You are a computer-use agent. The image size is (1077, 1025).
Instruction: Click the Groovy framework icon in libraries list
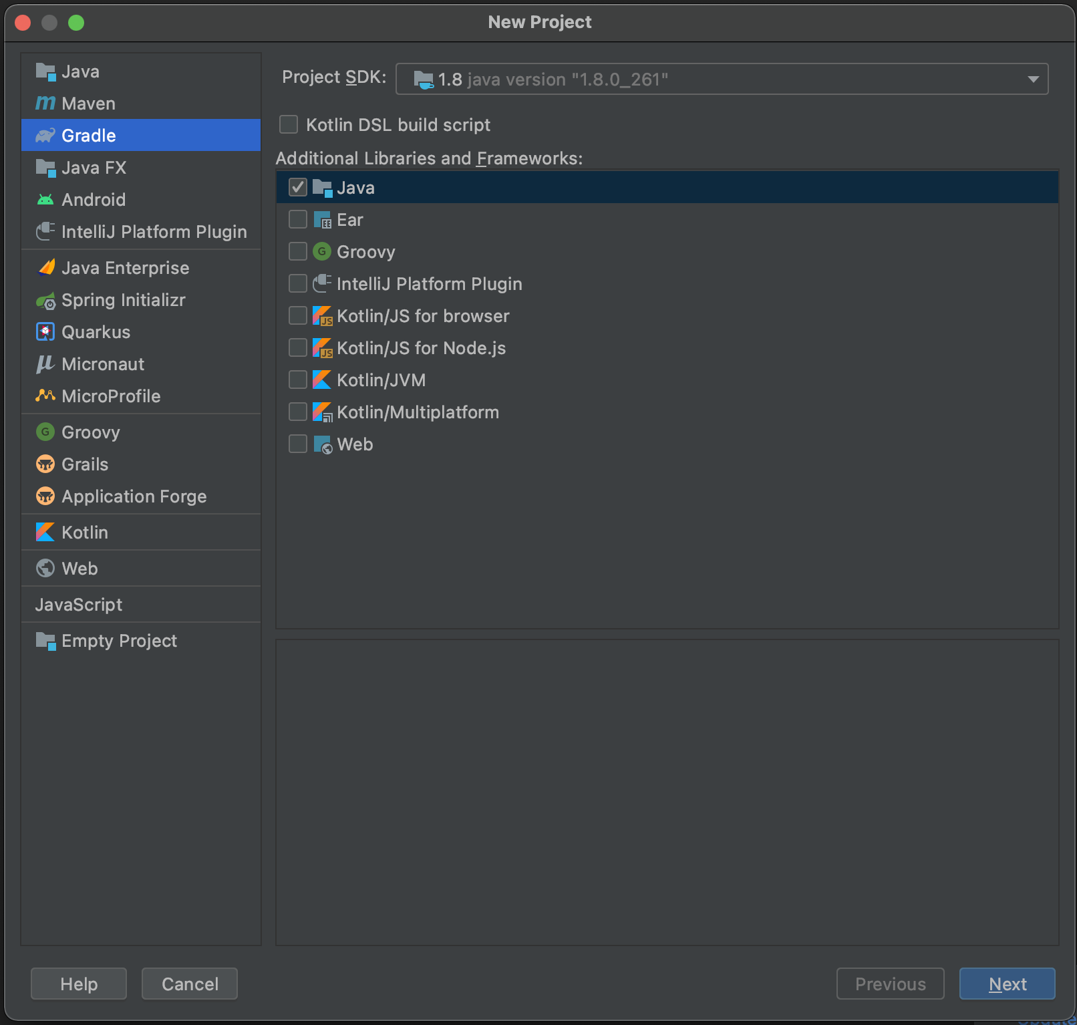tap(322, 252)
